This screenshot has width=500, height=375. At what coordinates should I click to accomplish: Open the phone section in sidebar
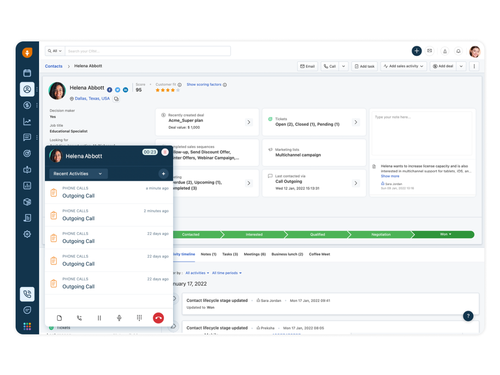[x=27, y=294]
